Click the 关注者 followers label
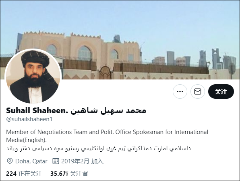Viewport: 240px width, 181px height. click(x=79, y=173)
